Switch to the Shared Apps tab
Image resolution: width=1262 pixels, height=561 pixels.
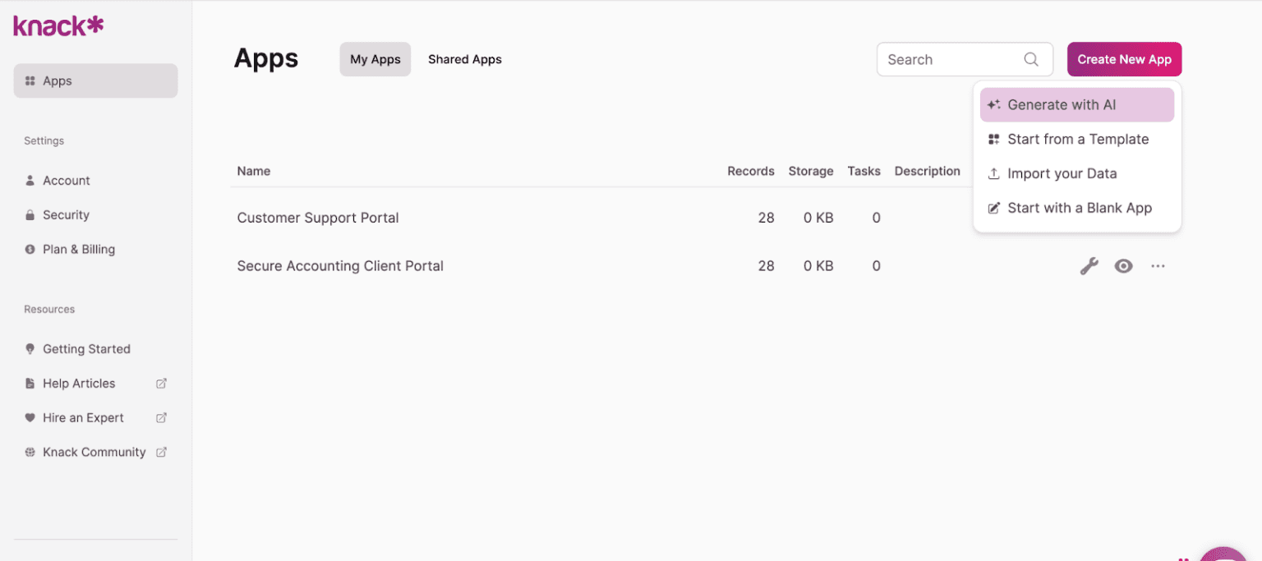point(464,59)
